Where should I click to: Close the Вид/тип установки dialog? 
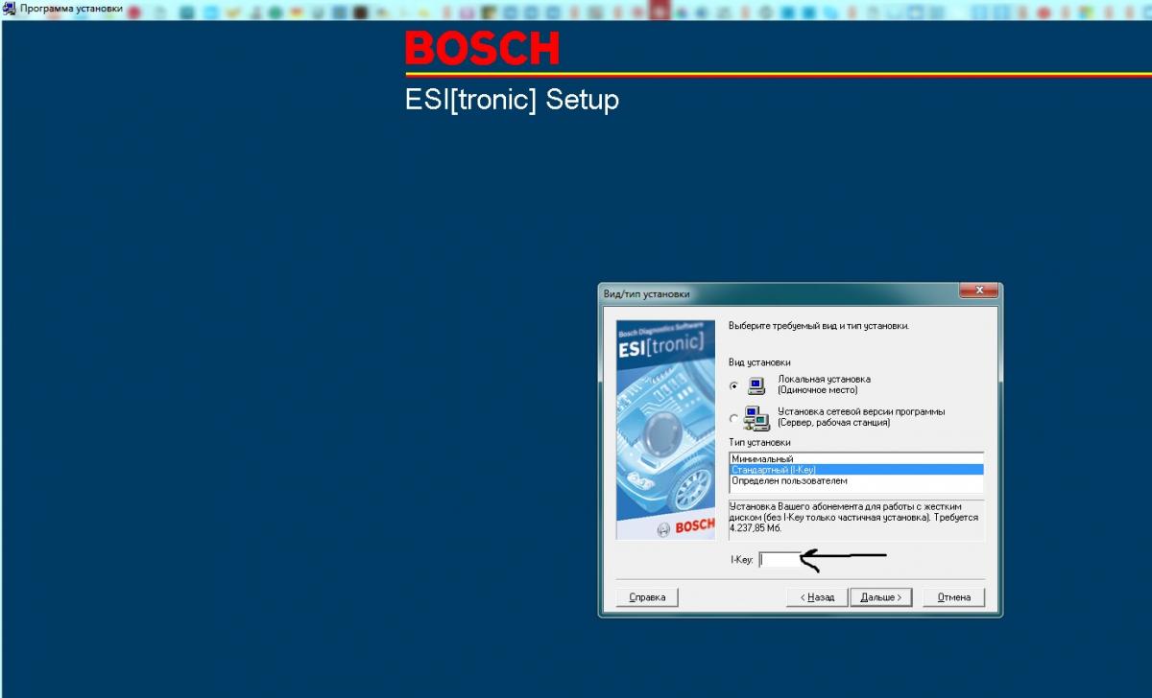978,291
